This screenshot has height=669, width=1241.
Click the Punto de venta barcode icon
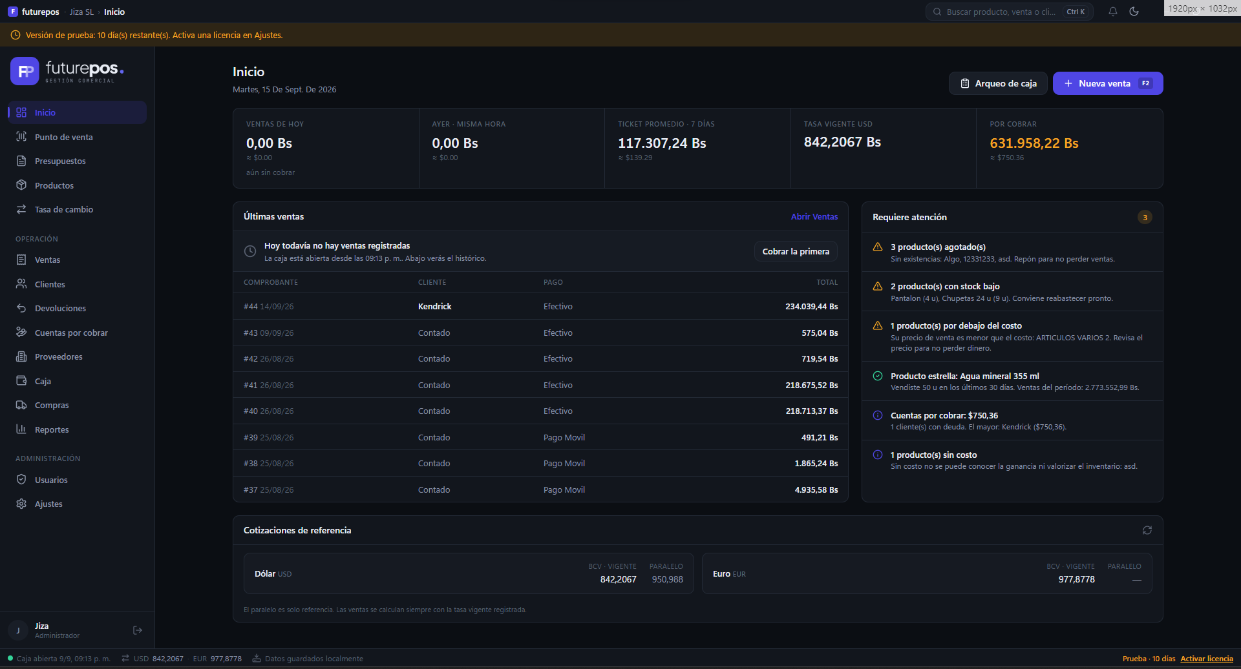pos(21,136)
